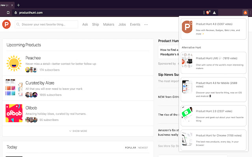Open a new browser tab
This screenshot has height=157, width=252.
pyautogui.click(x=18, y=5)
